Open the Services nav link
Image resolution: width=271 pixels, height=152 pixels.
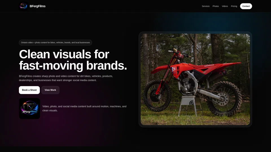point(206,6)
